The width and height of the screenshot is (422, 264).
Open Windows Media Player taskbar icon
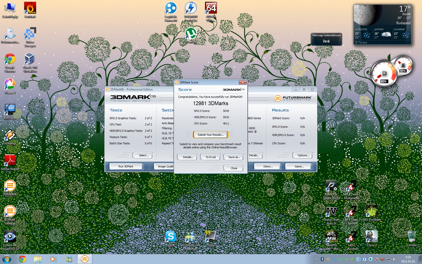tap(53, 259)
